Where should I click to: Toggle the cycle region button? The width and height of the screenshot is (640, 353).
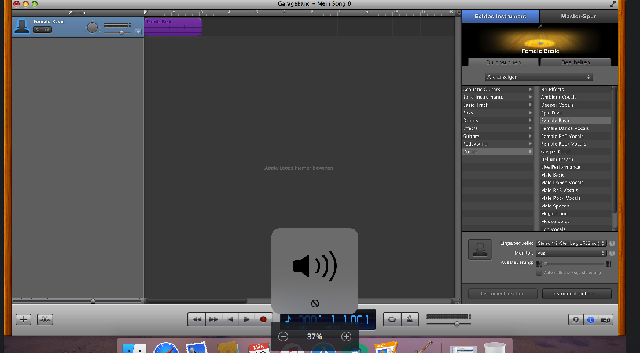[392, 319]
